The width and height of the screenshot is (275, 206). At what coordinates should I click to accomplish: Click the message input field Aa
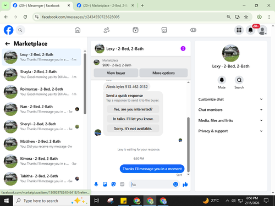point(151,185)
